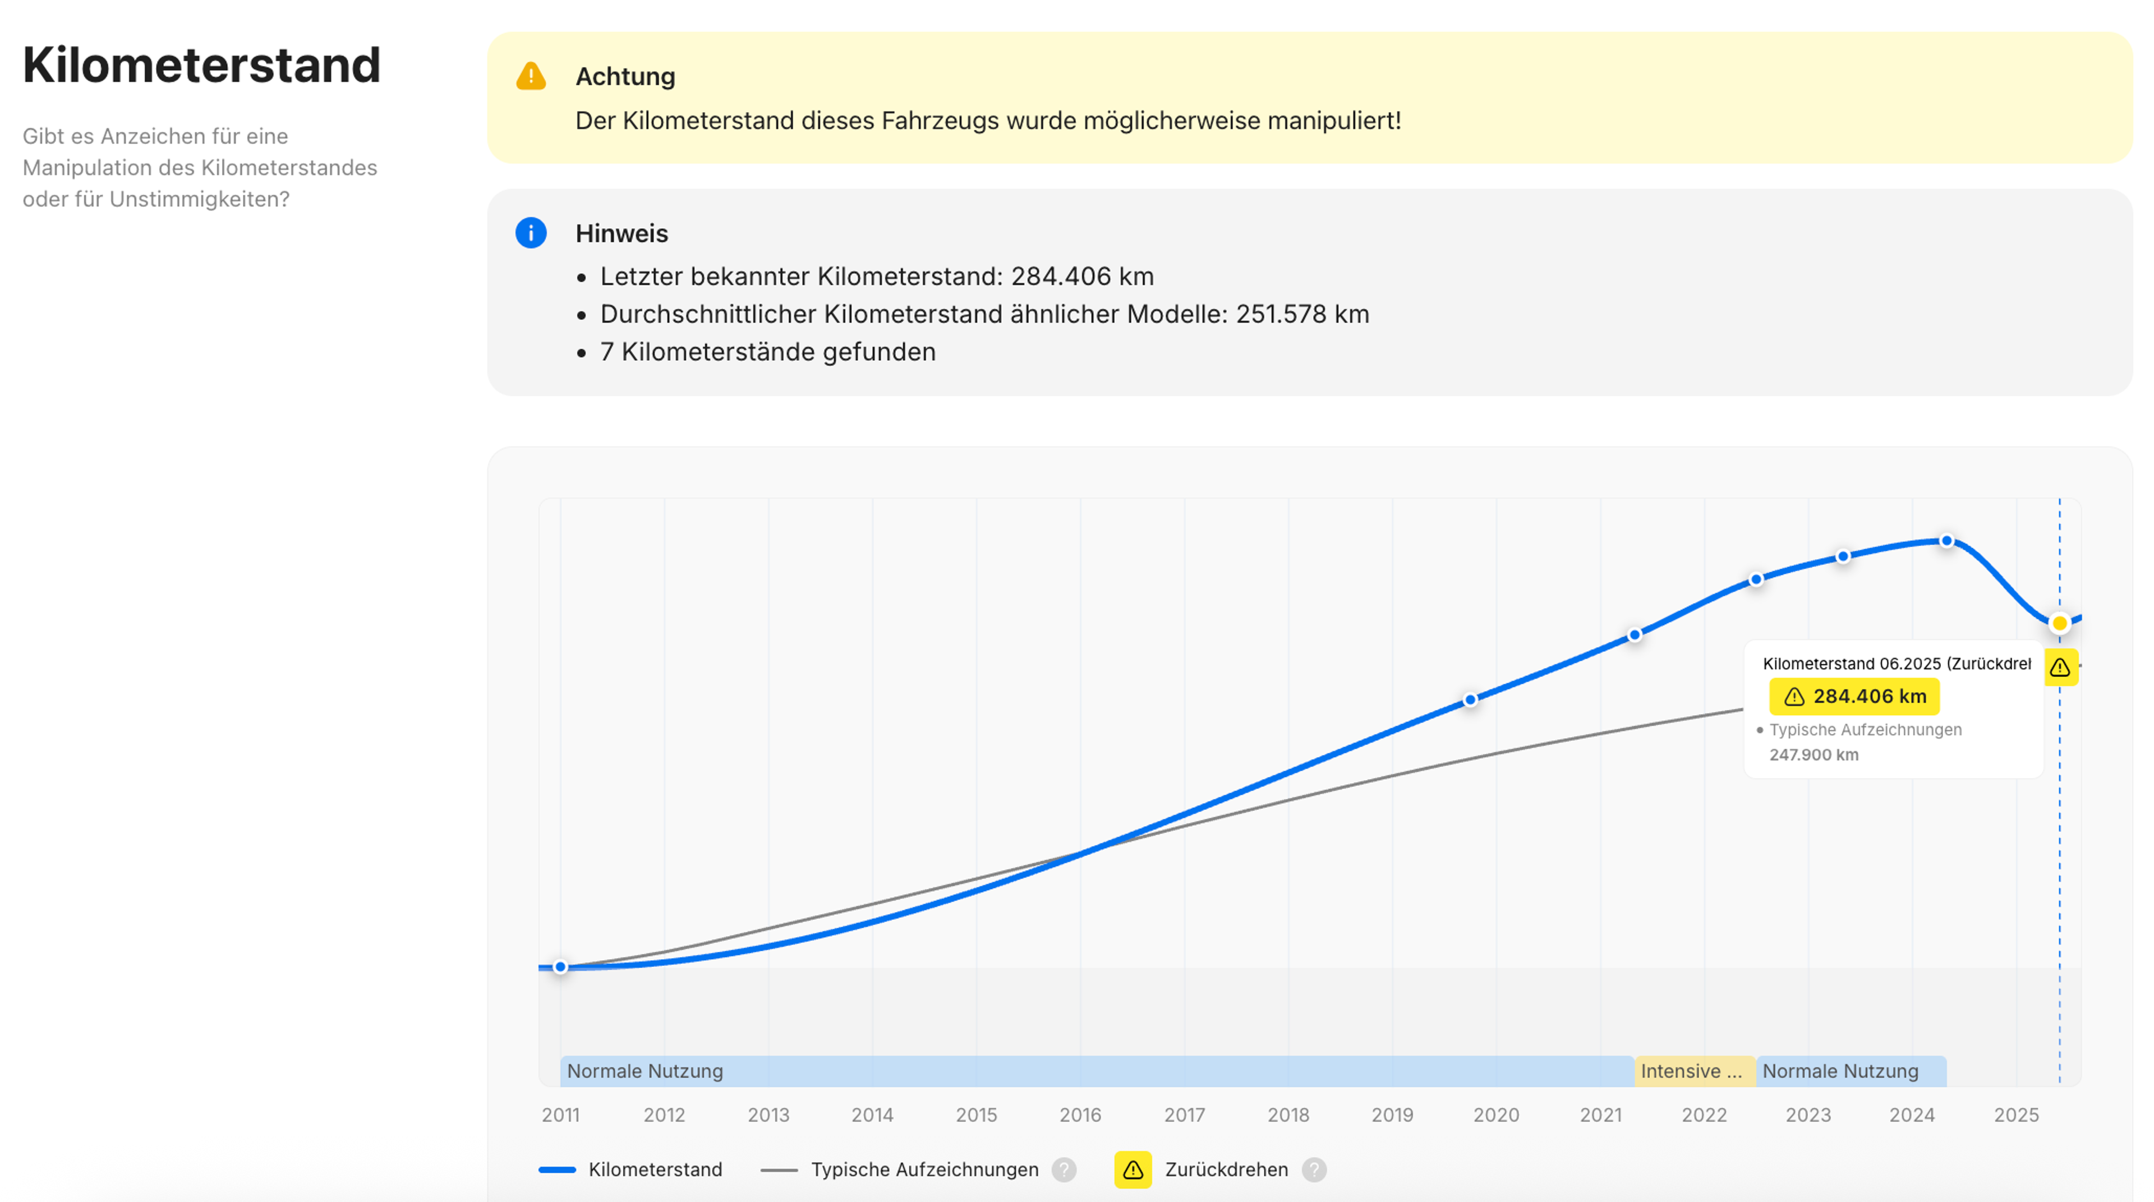
Task: Click the yellow Zurückdrehen legend warning icon
Action: coord(1133,1169)
